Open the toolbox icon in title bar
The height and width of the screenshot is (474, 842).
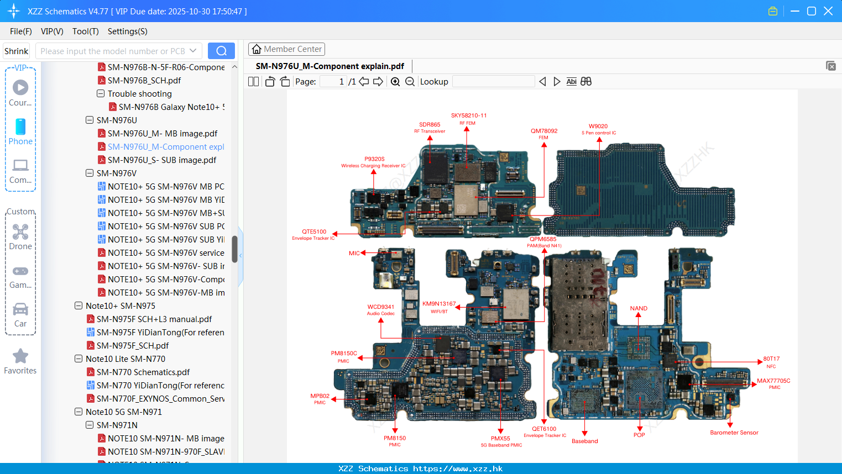pos(773,11)
